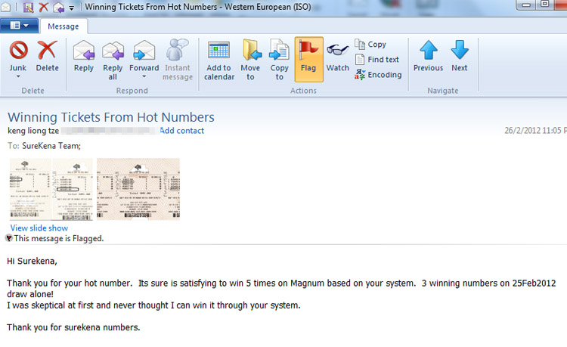The height and width of the screenshot is (347, 567).
Task: Delete this message with the red X
Action: pos(47,56)
